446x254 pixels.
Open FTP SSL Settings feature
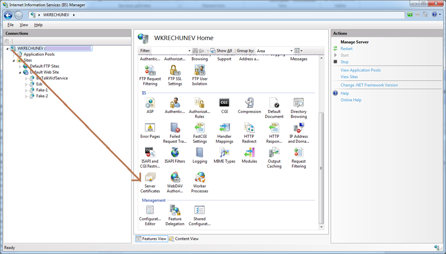(x=175, y=75)
